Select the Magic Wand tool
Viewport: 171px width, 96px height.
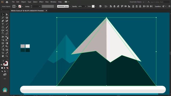(3, 18)
